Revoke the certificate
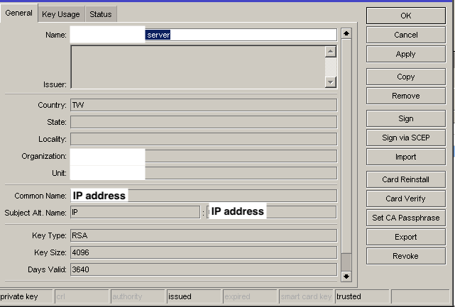The image size is (455, 307). point(406,256)
